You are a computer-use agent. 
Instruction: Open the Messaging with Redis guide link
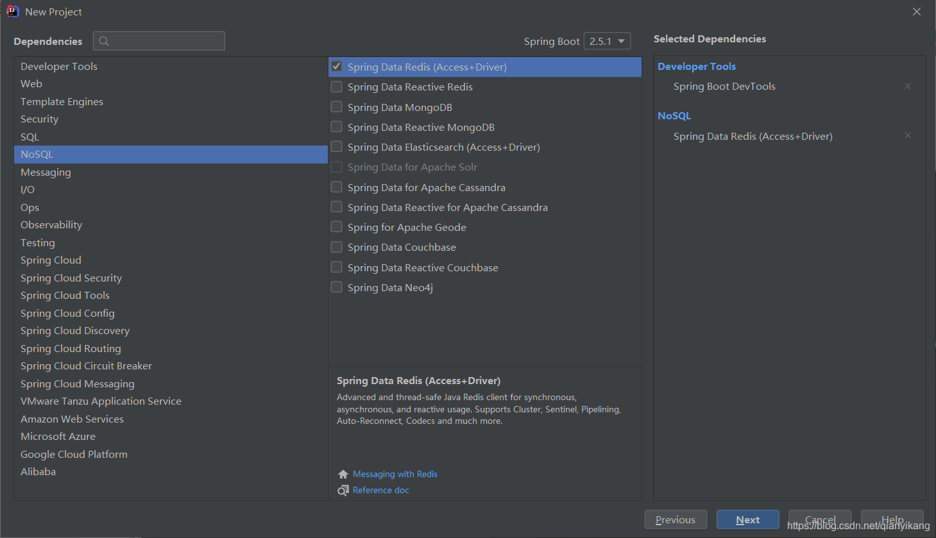(x=395, y=475)
